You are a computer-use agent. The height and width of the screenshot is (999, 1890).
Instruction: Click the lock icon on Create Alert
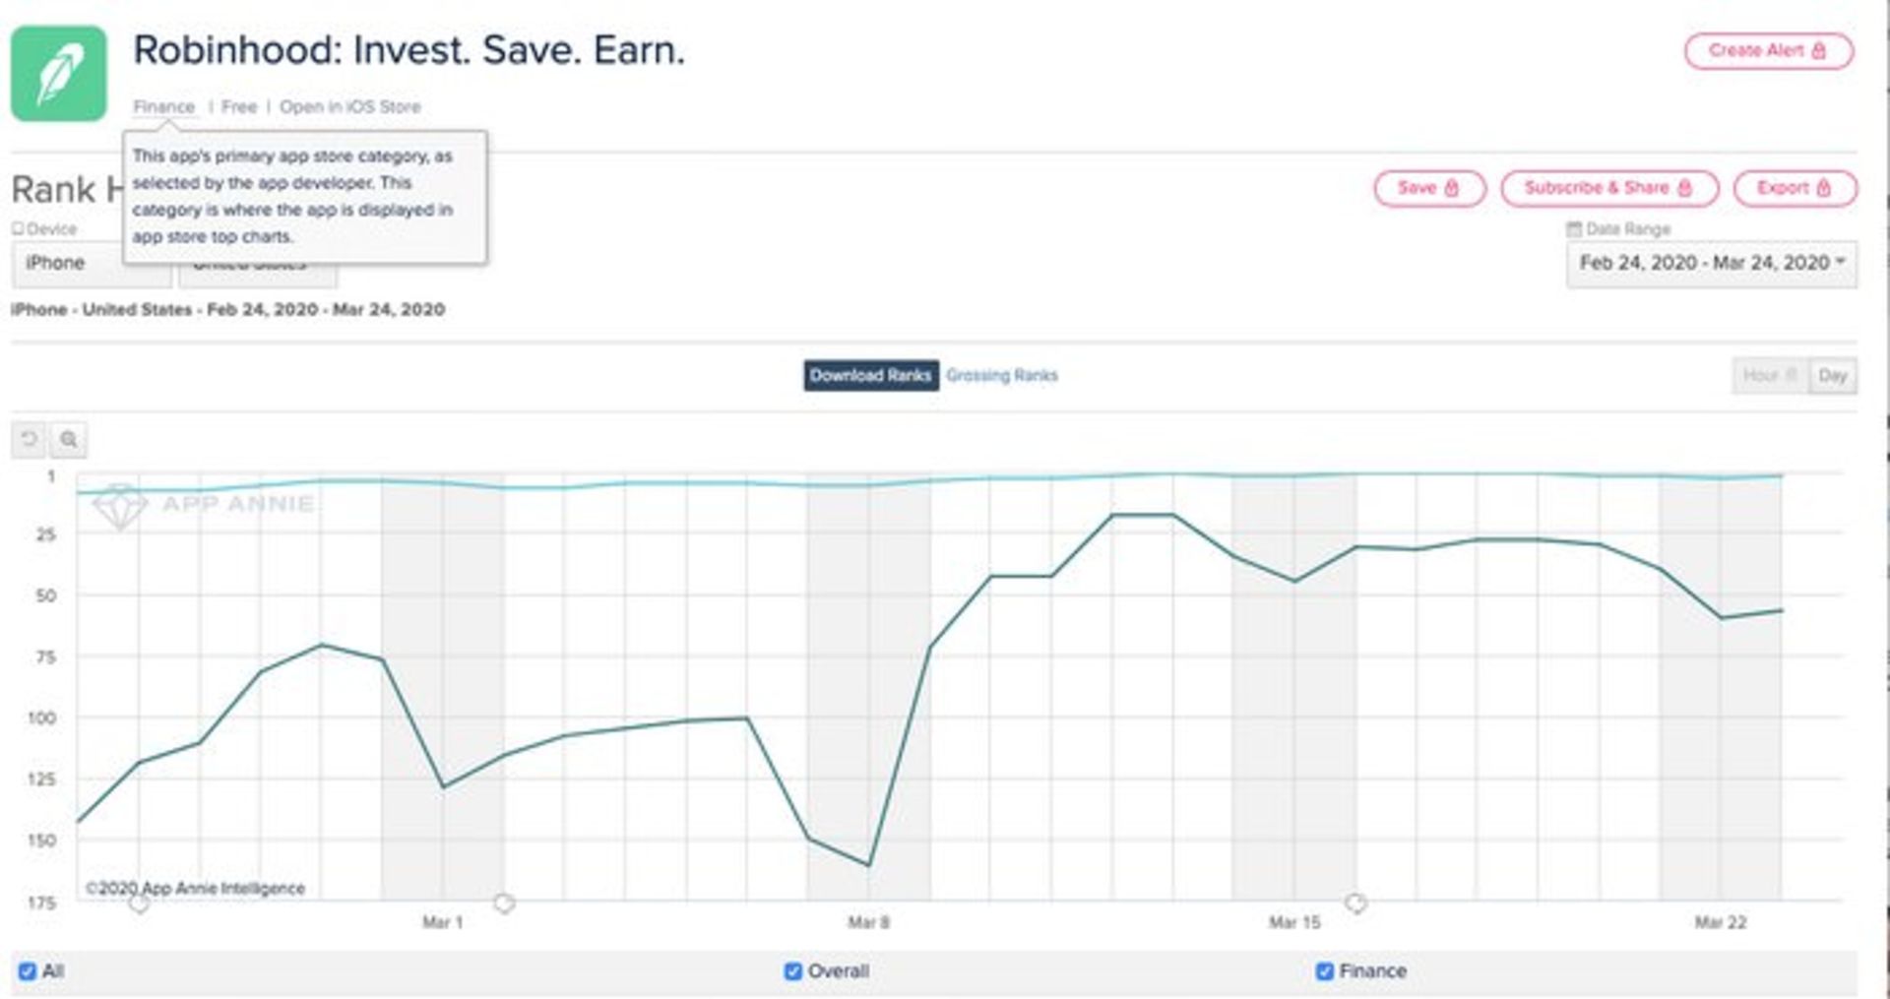pyautogui.click(x=1818, y=51)
